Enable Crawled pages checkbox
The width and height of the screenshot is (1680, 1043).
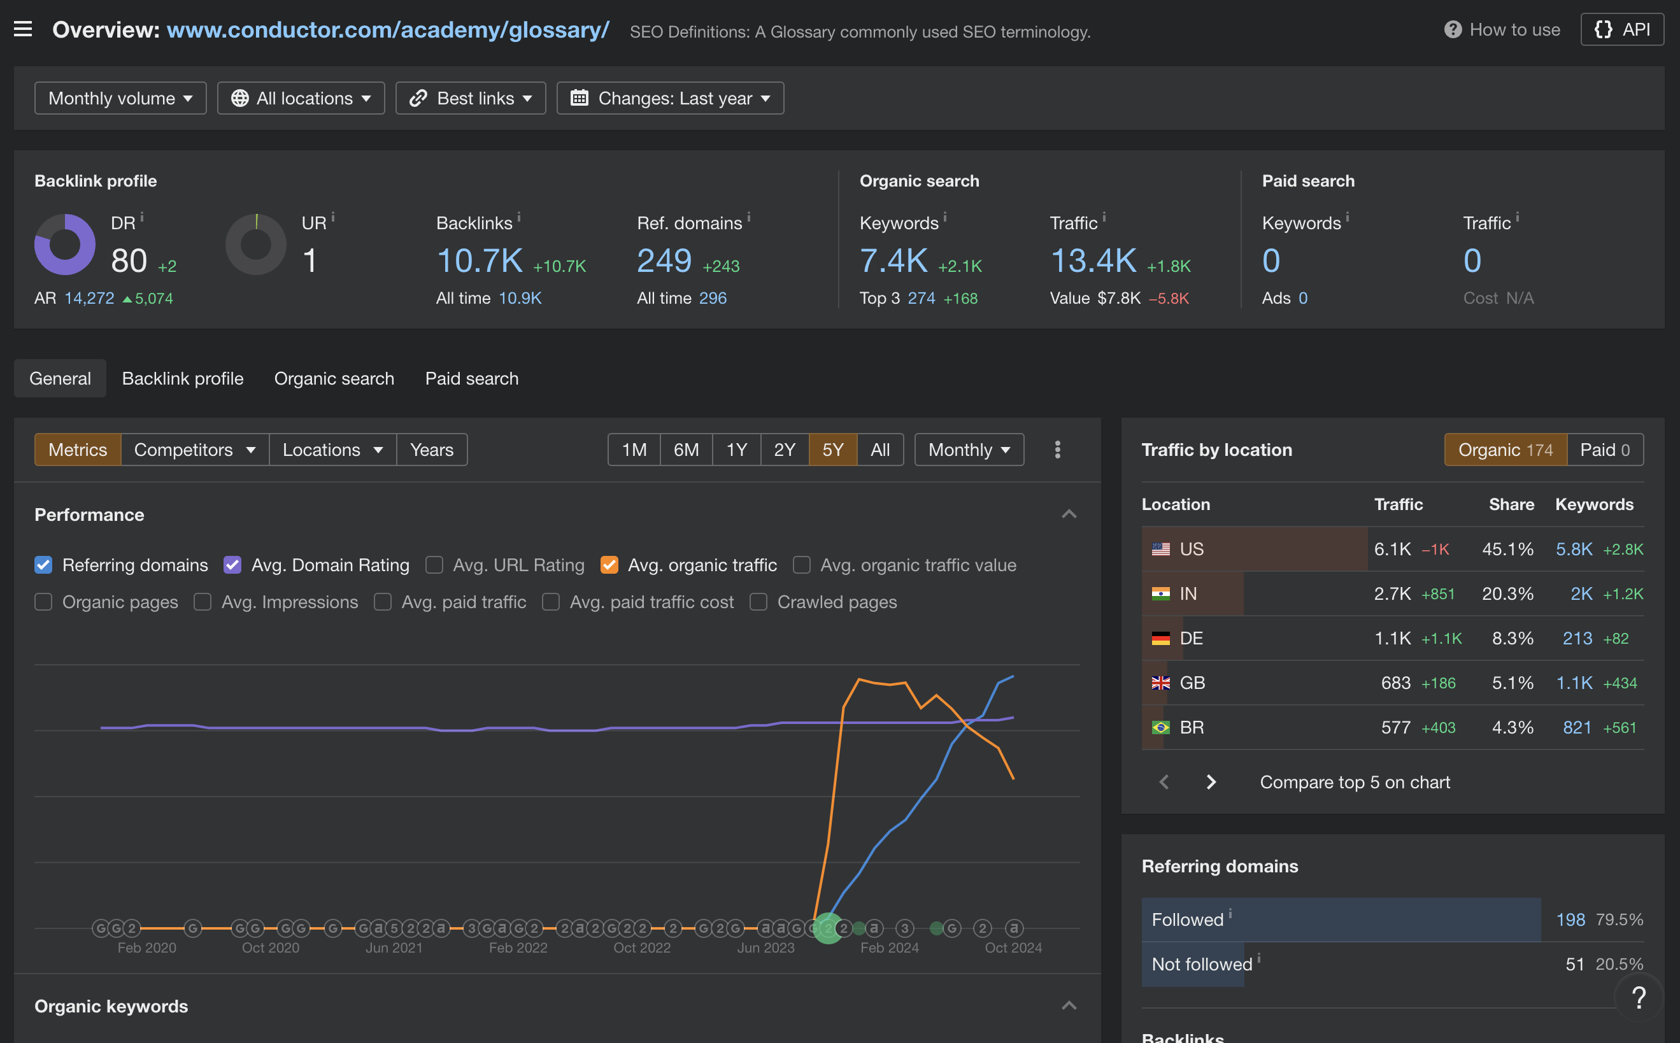(758, 602)
